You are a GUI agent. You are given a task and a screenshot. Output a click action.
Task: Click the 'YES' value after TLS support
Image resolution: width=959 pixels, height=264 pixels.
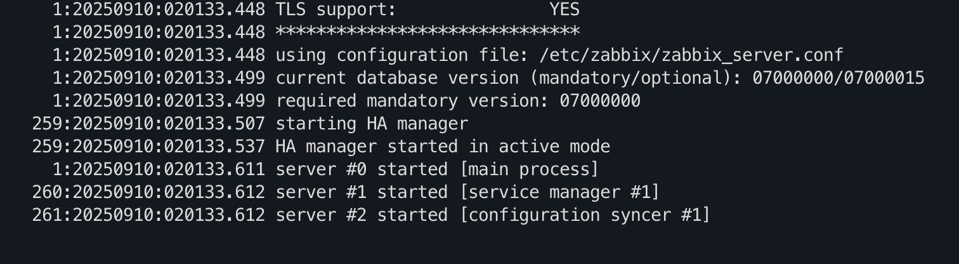coord(564,10)
